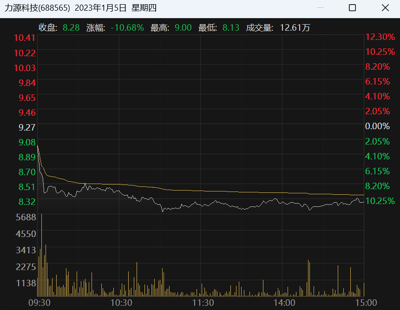Minimize the stock chart window

point(320,8)
